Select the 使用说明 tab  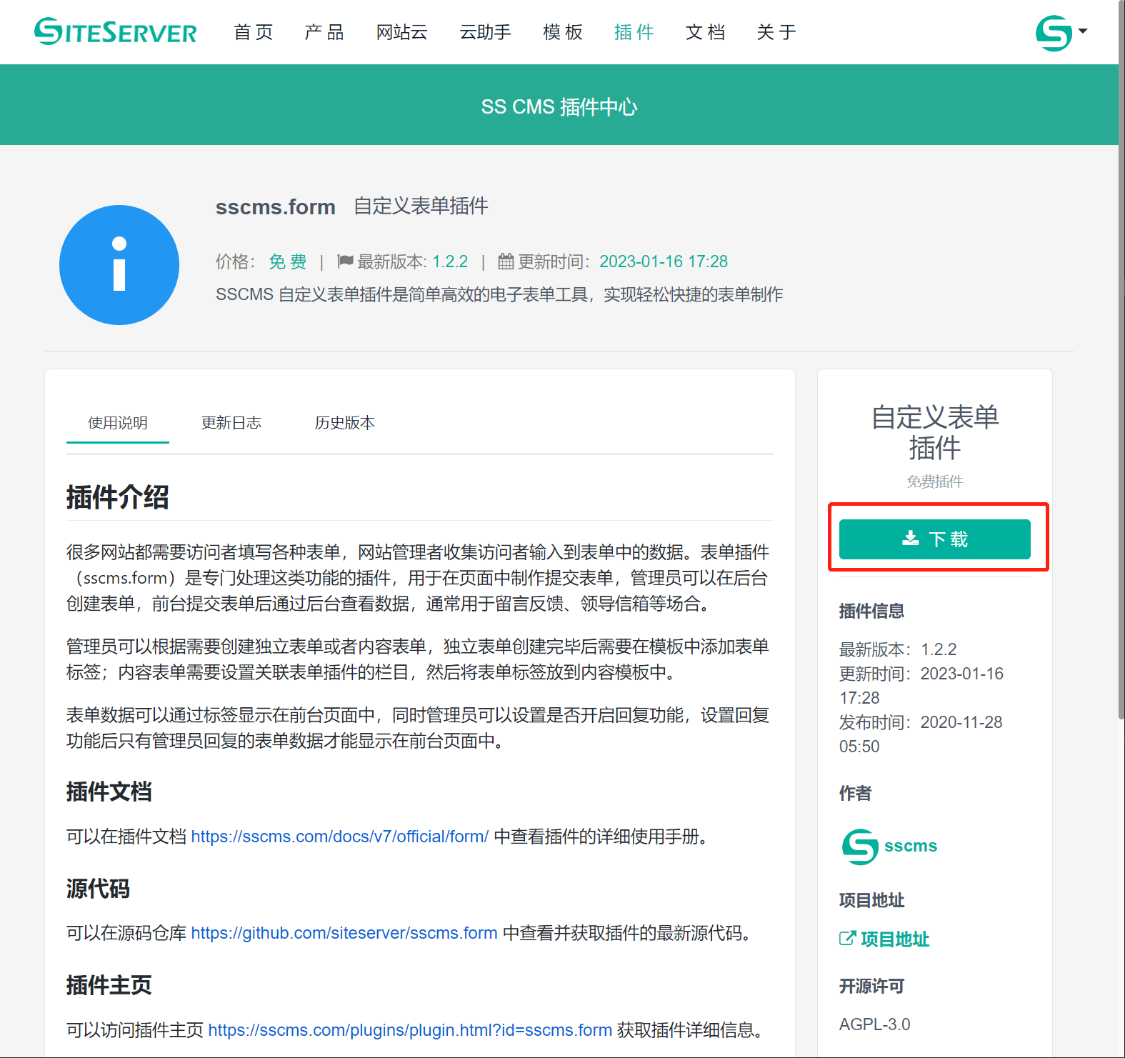coord(118,423)
